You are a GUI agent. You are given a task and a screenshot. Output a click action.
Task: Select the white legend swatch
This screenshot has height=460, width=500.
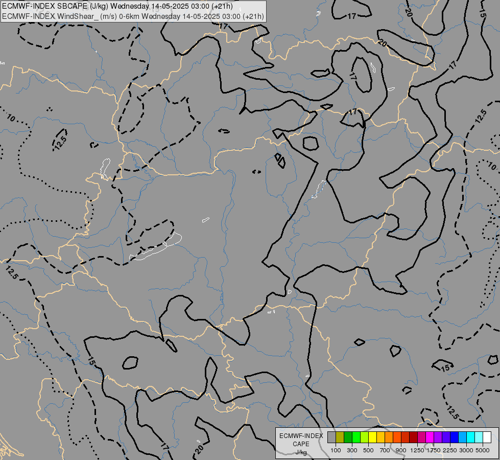487,437
